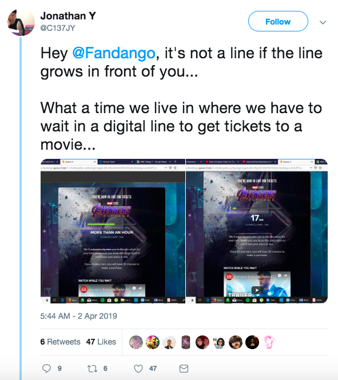Open the dark red liker avatar
This screenshot has height=380, width=338.
pyautogui.click(x=202, y=342)
